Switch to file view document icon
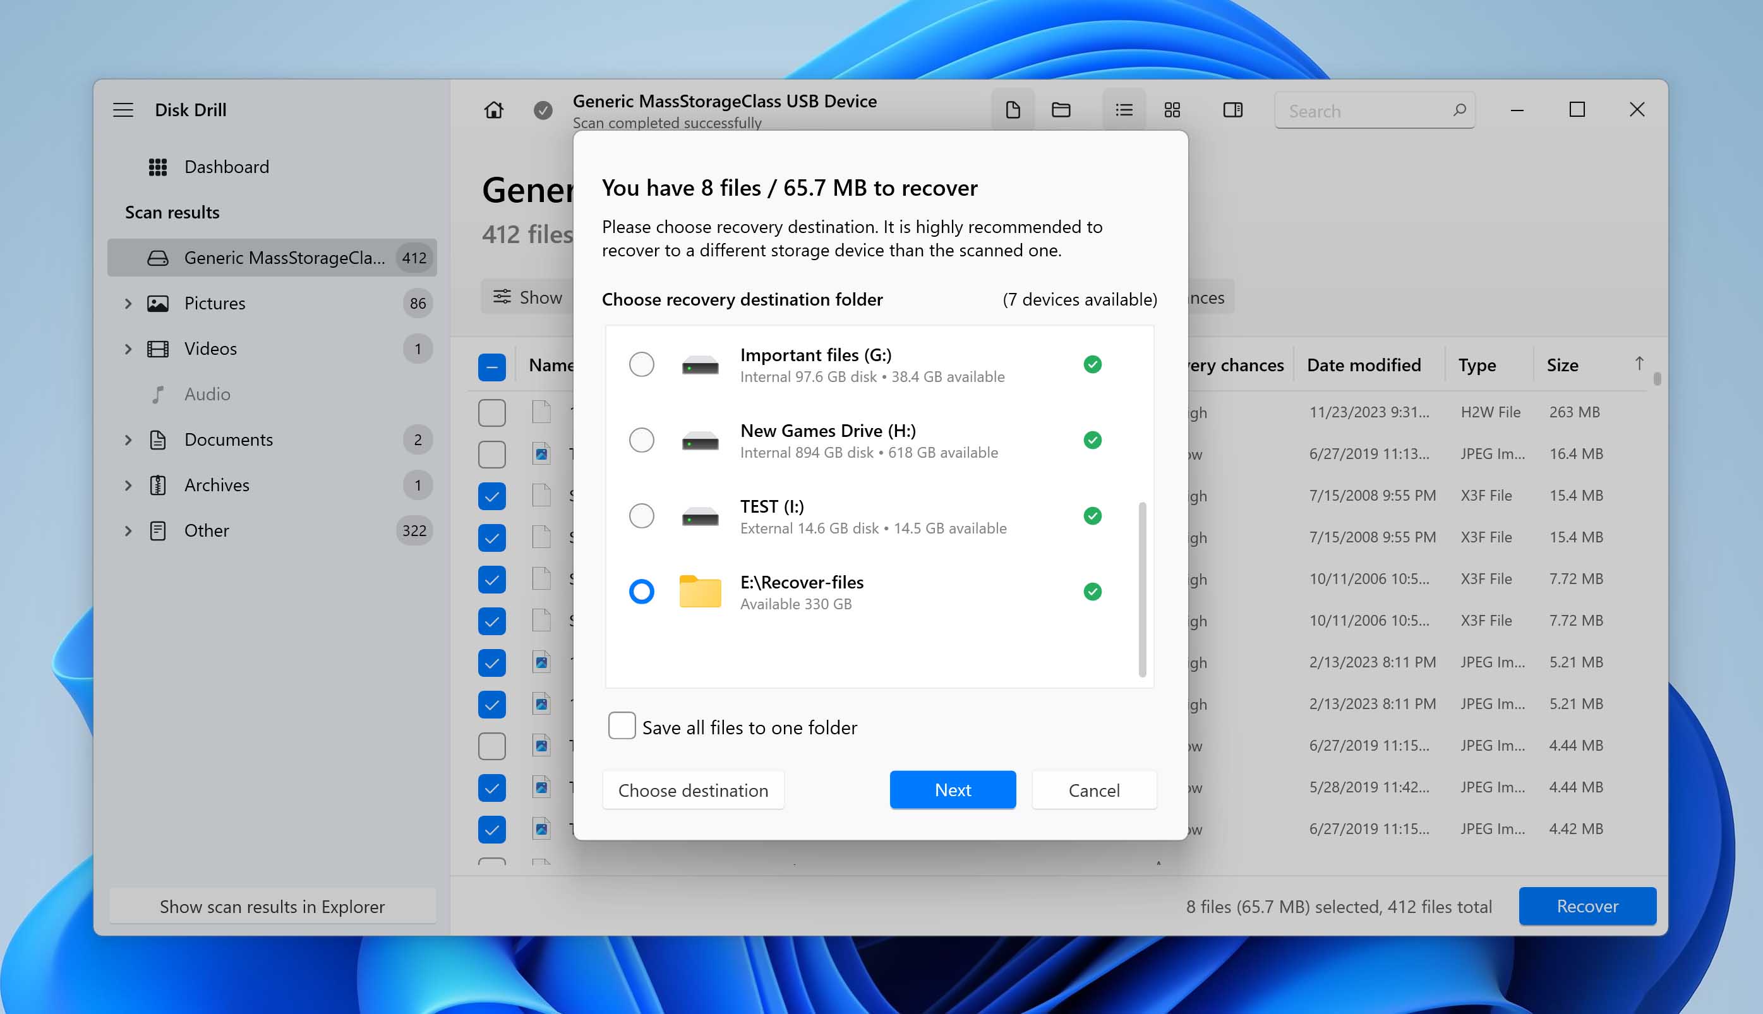This screenshot has width=1763, height=1014. [1013, 110]
